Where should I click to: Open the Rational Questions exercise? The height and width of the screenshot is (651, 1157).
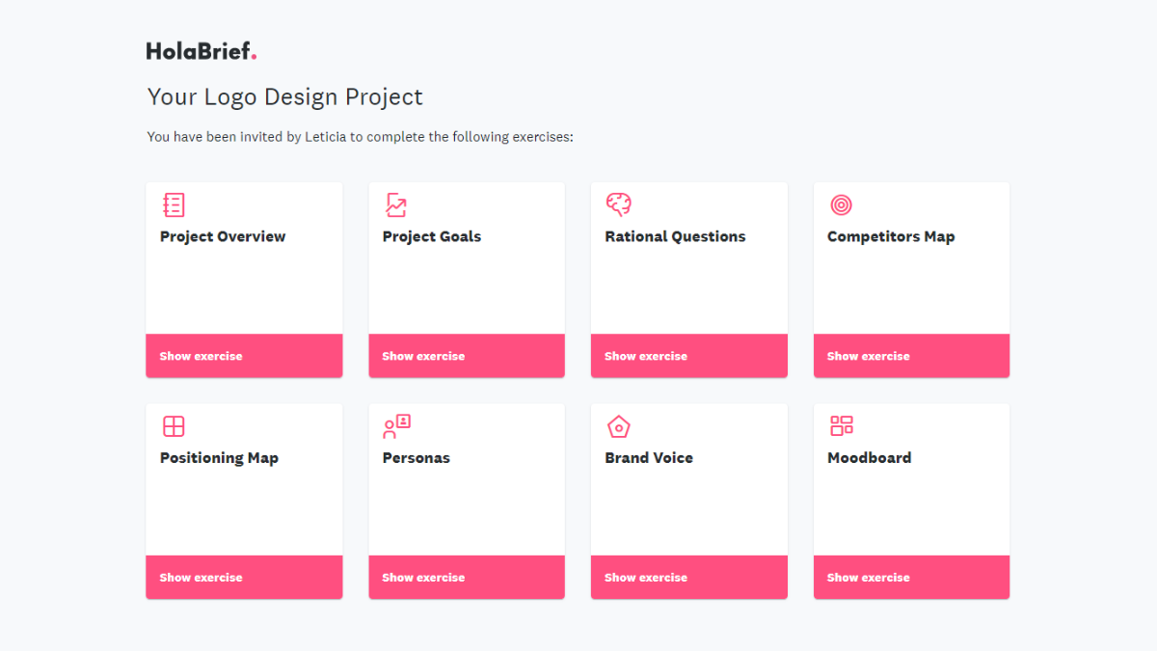point(688,355)
